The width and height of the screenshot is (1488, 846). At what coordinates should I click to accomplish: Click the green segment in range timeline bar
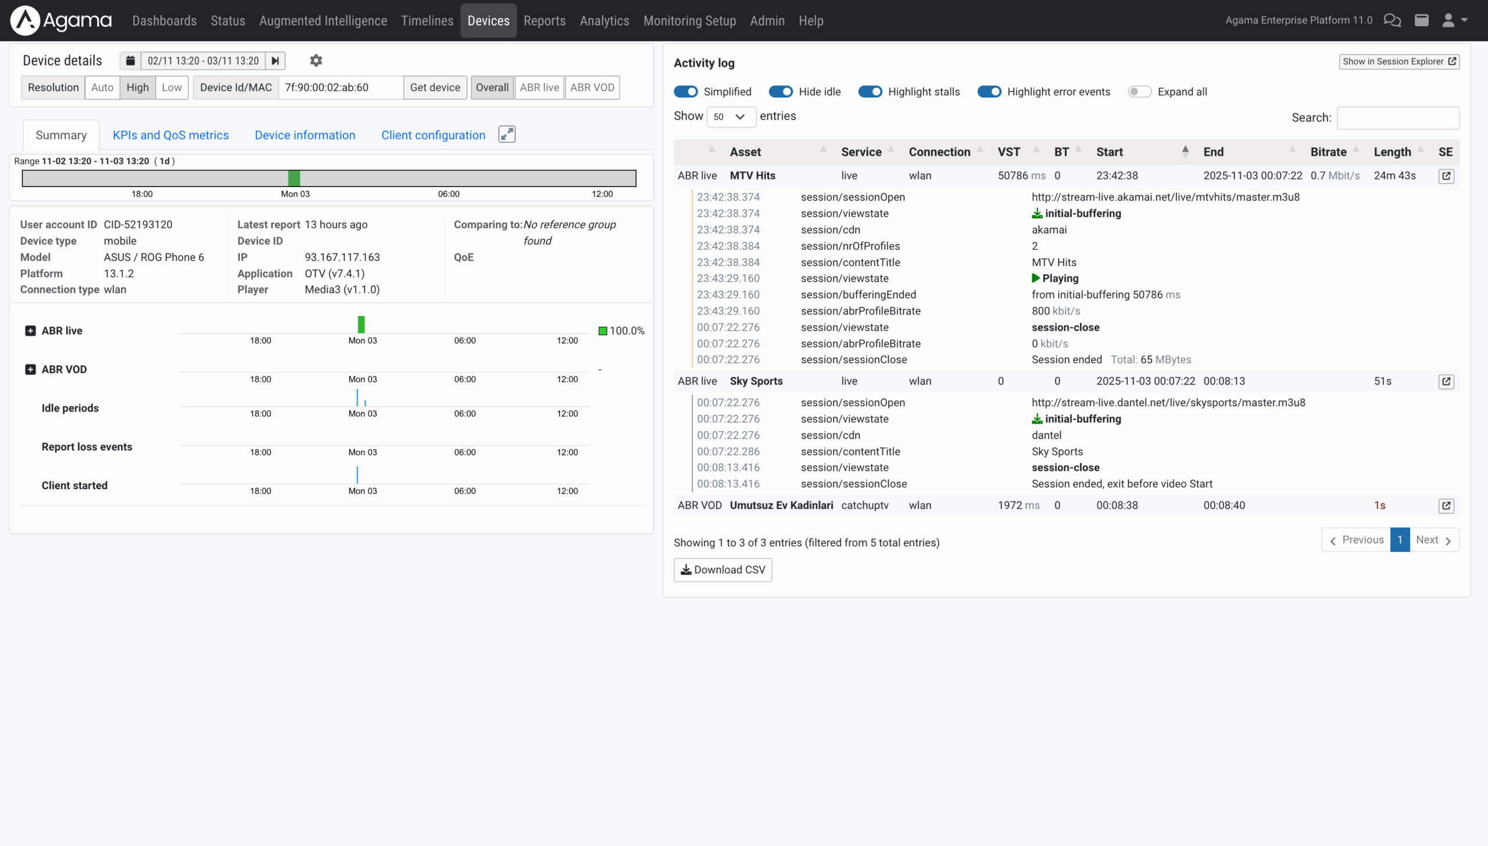coord(294,178)
